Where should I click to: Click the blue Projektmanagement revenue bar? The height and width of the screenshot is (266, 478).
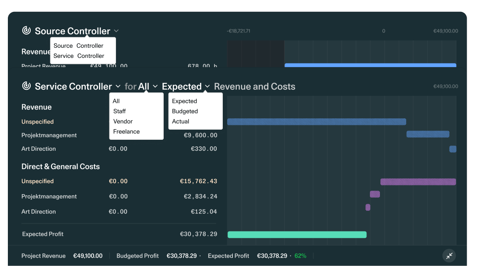[428, 134]
